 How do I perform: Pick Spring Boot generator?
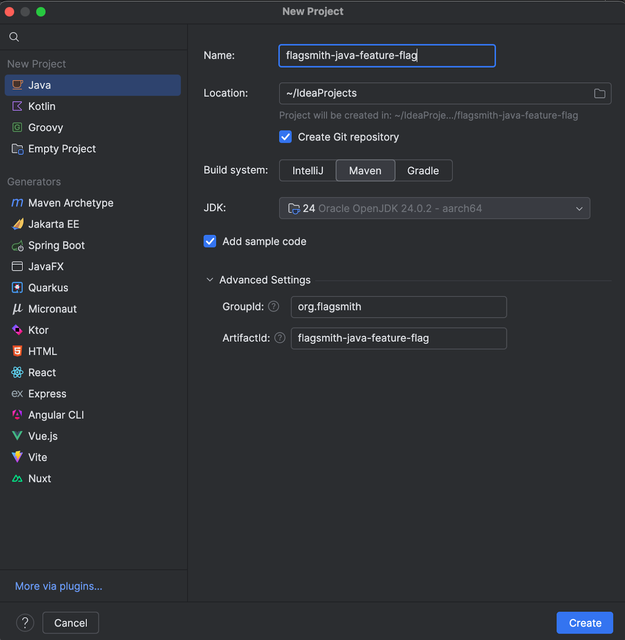tap(92, 246)
